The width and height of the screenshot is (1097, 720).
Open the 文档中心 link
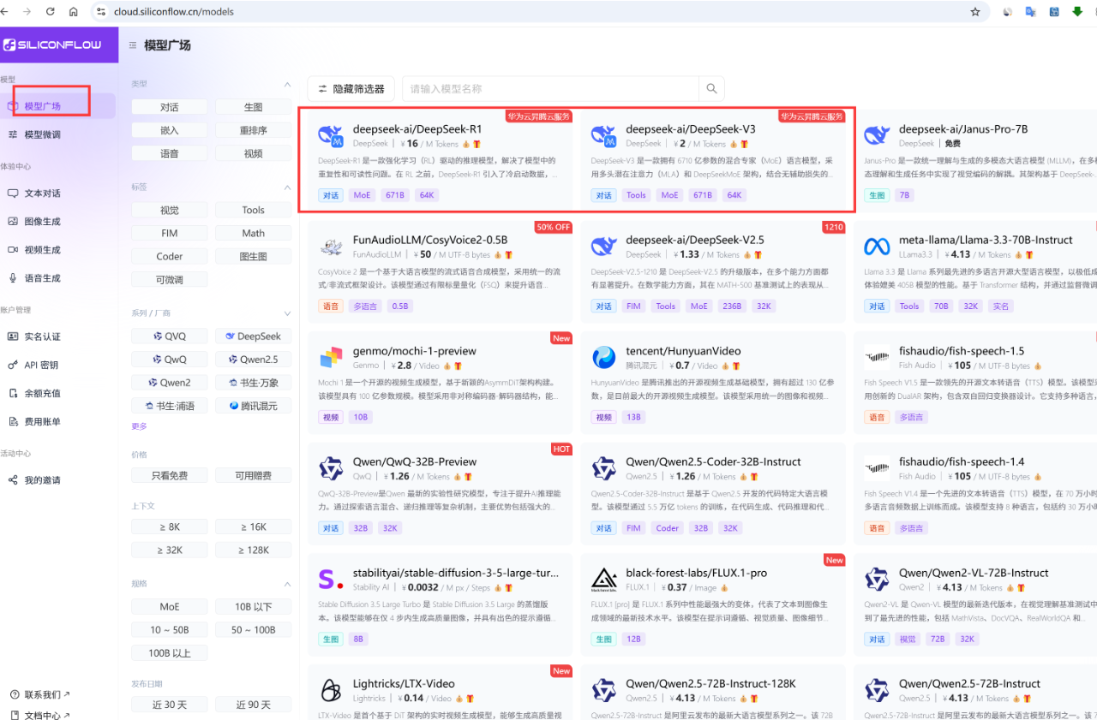[x=40, y=715]
